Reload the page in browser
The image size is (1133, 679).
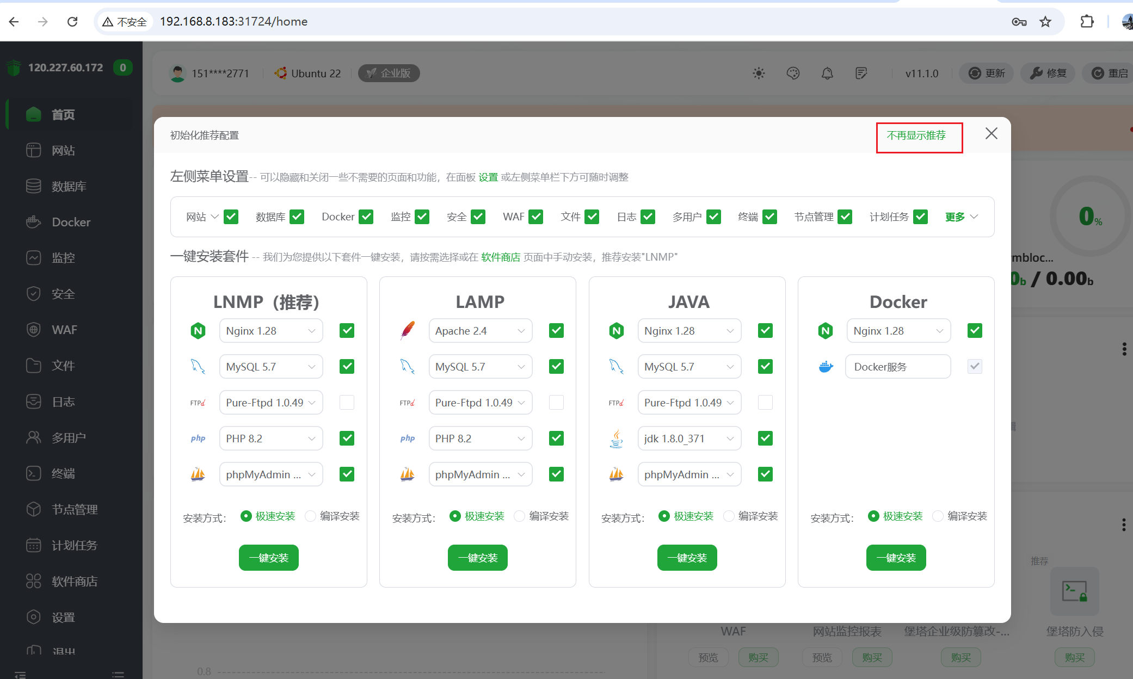tap(72, 22)
